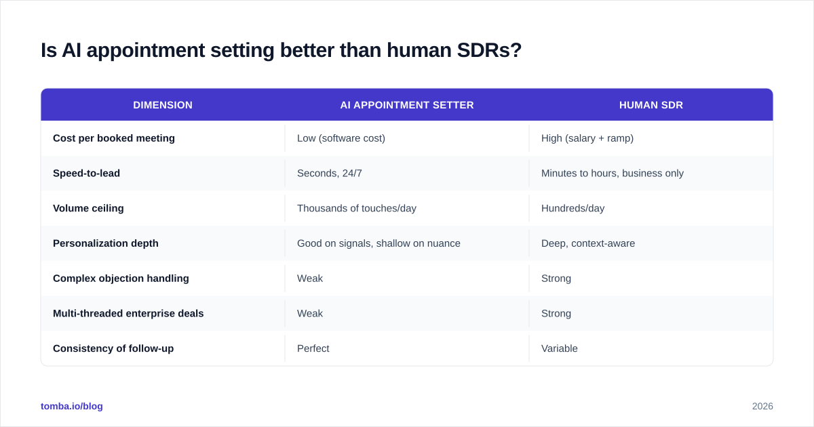This screenshot has width=814, height=427.
Task: Click the 'Volume ceiling' row label
Action: 88,209
